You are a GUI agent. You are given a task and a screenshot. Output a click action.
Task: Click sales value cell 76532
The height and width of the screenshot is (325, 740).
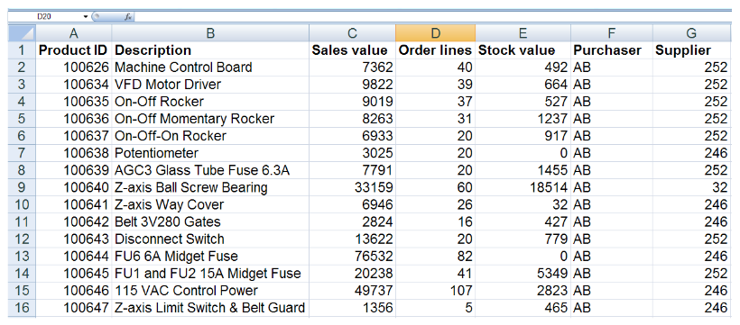pyautogui.click(x=352, y=257)
